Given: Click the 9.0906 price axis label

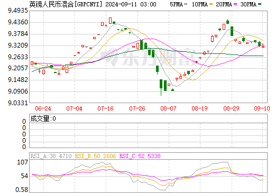Looking at the screenshot, I should pos(18,91).
